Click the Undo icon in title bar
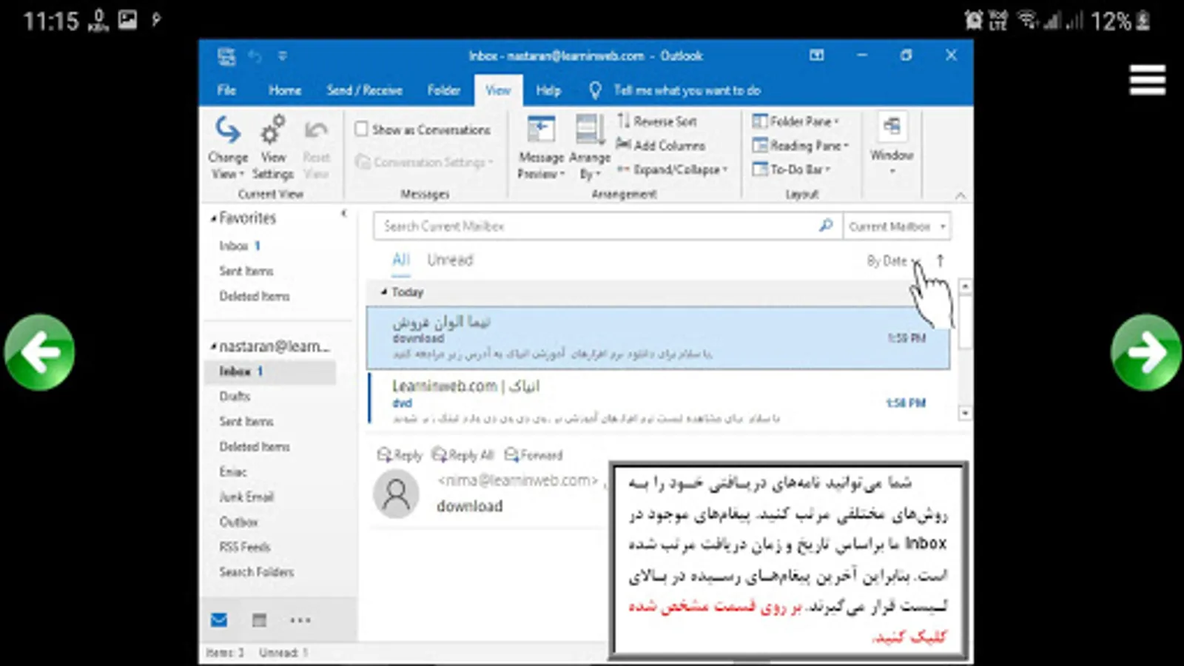The image size is (1184, 666). 255,56
